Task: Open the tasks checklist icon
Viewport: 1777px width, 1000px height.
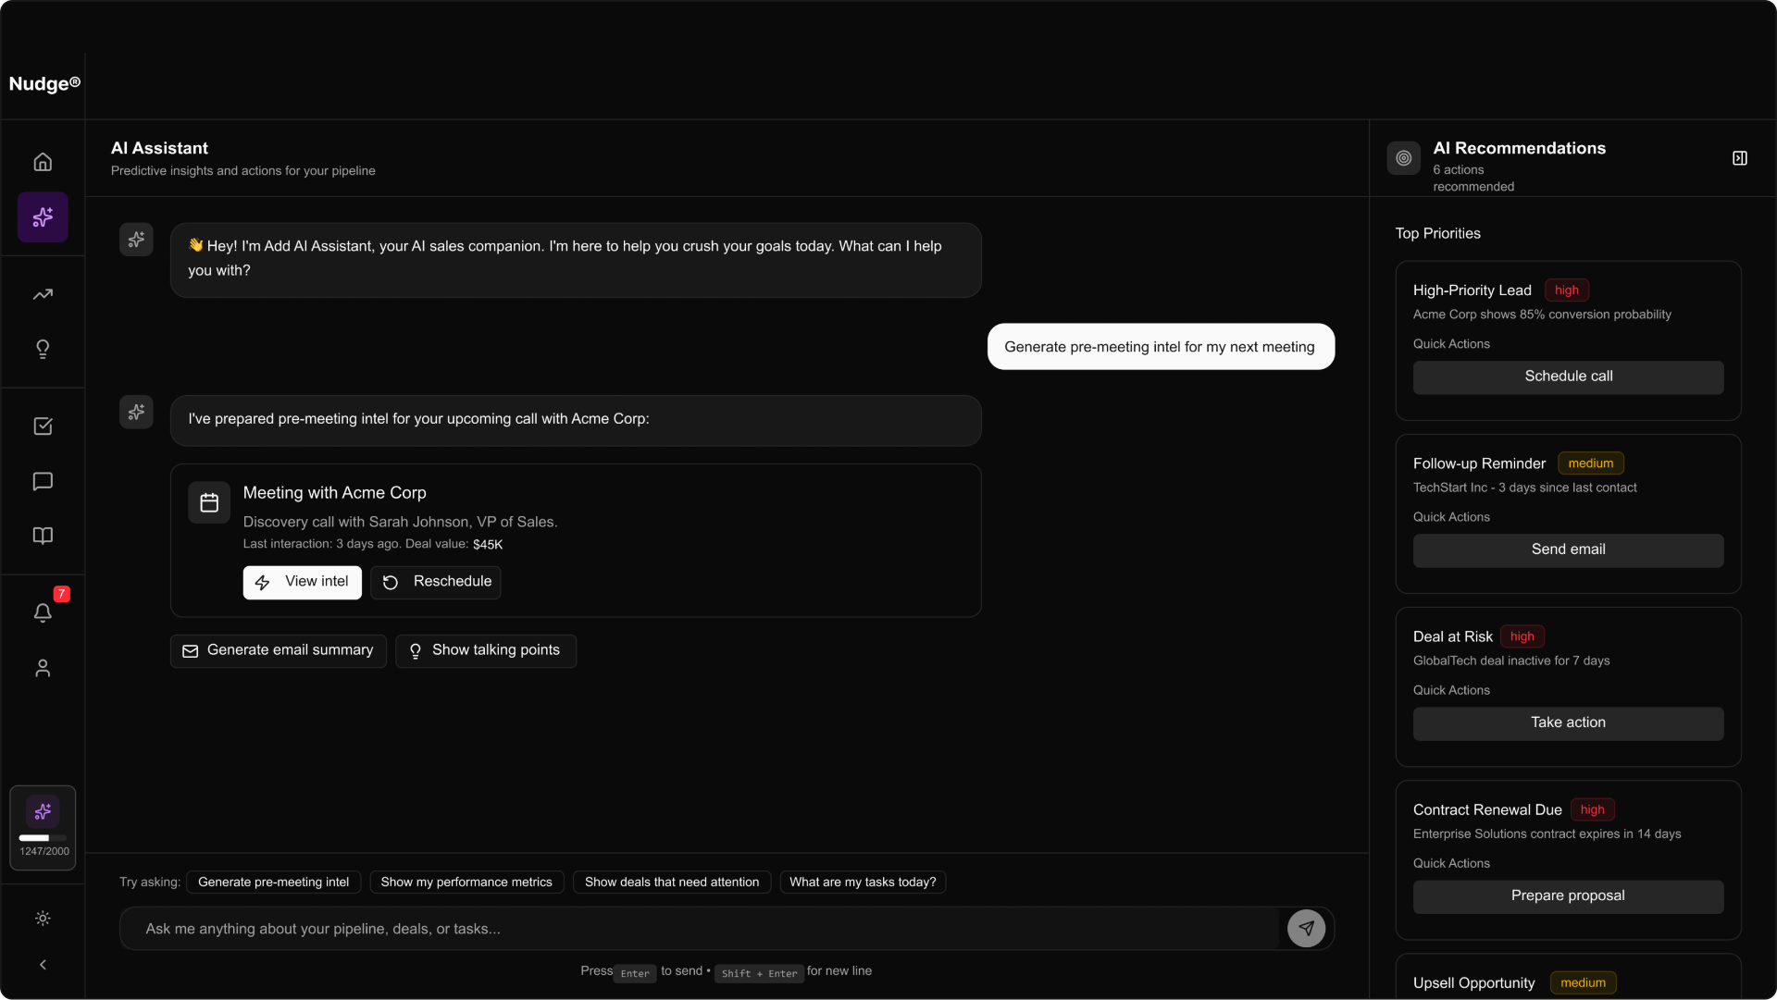Action: pos(43,426)
